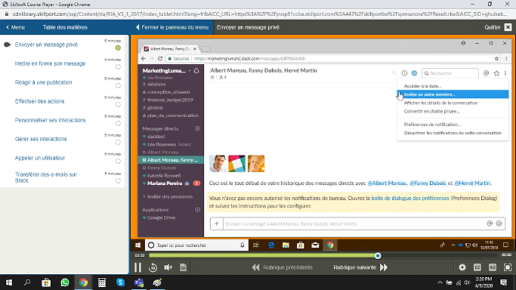Go to Rubrique suivante

click(x=361, y=267)
